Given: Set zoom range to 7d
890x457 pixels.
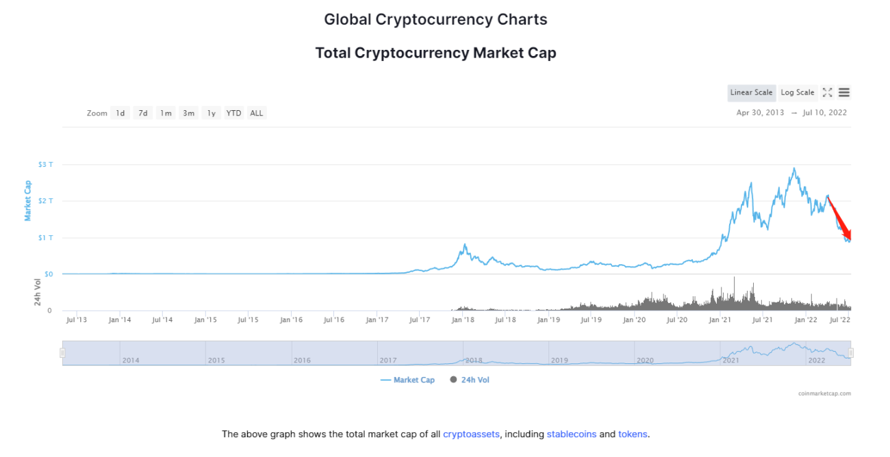Looking at the screenshot, I should click(143, 113).
